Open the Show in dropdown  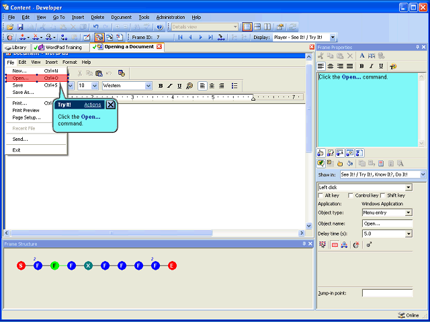(423, 174)
